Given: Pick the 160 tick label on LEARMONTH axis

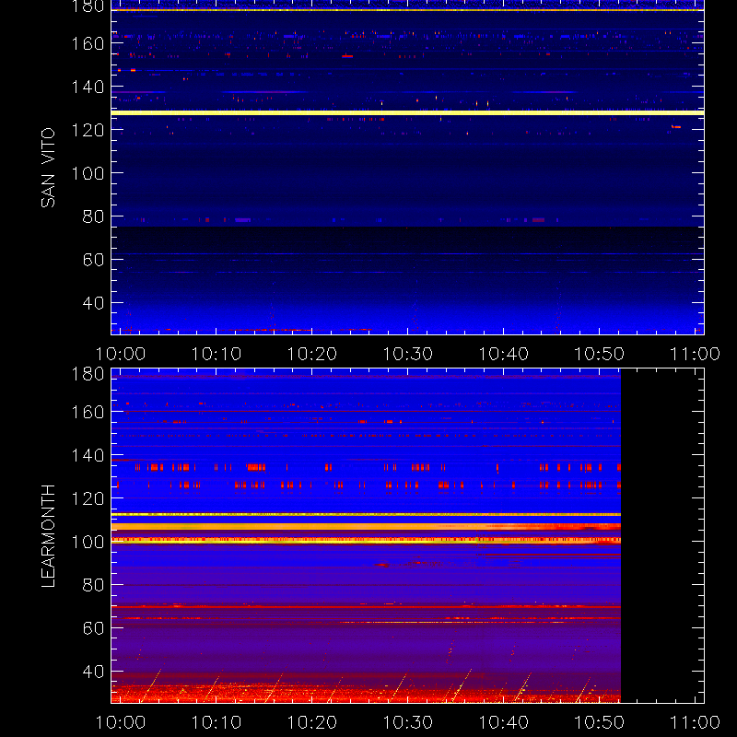Looking at the screenshot, I should point(88,412).
